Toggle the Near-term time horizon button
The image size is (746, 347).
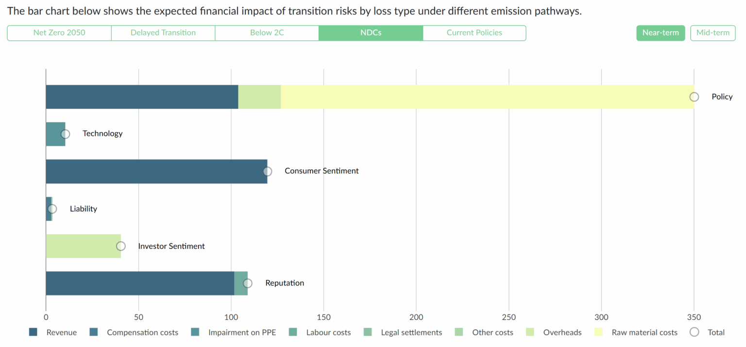click(x=661, y=33)
